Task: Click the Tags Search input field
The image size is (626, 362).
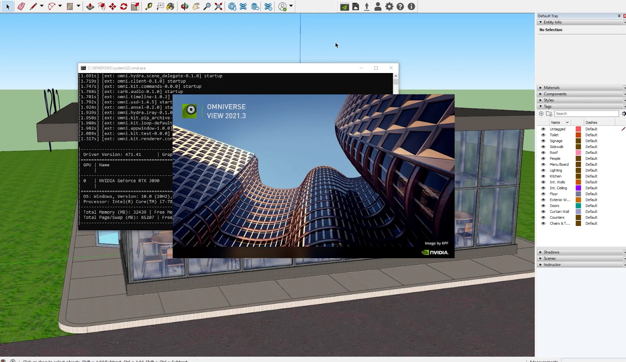Action: pyautogui.click(x=586, y=114)
